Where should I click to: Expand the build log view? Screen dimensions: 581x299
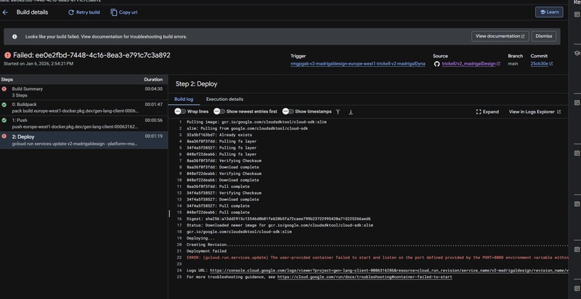click(x=487, y=112)
